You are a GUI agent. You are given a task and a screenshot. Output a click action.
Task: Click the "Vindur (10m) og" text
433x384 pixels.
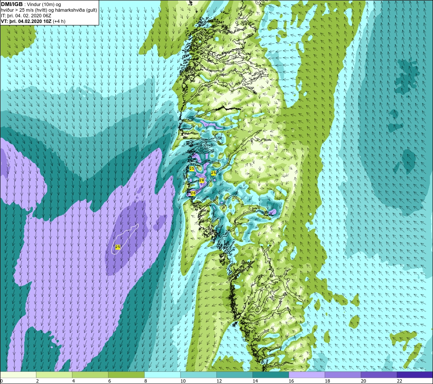coord(45,5)
